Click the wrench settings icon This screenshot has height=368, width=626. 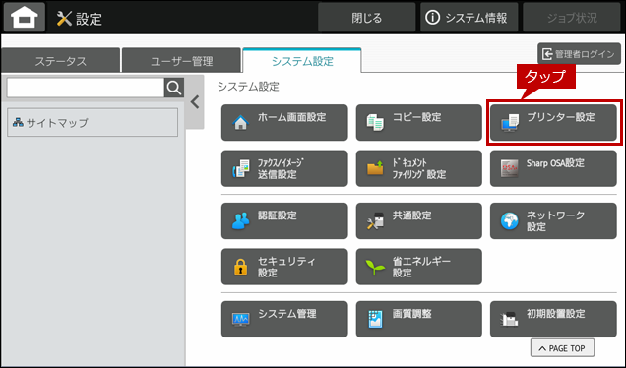64,19
